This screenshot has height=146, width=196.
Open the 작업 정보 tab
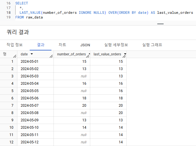point(15,45)
